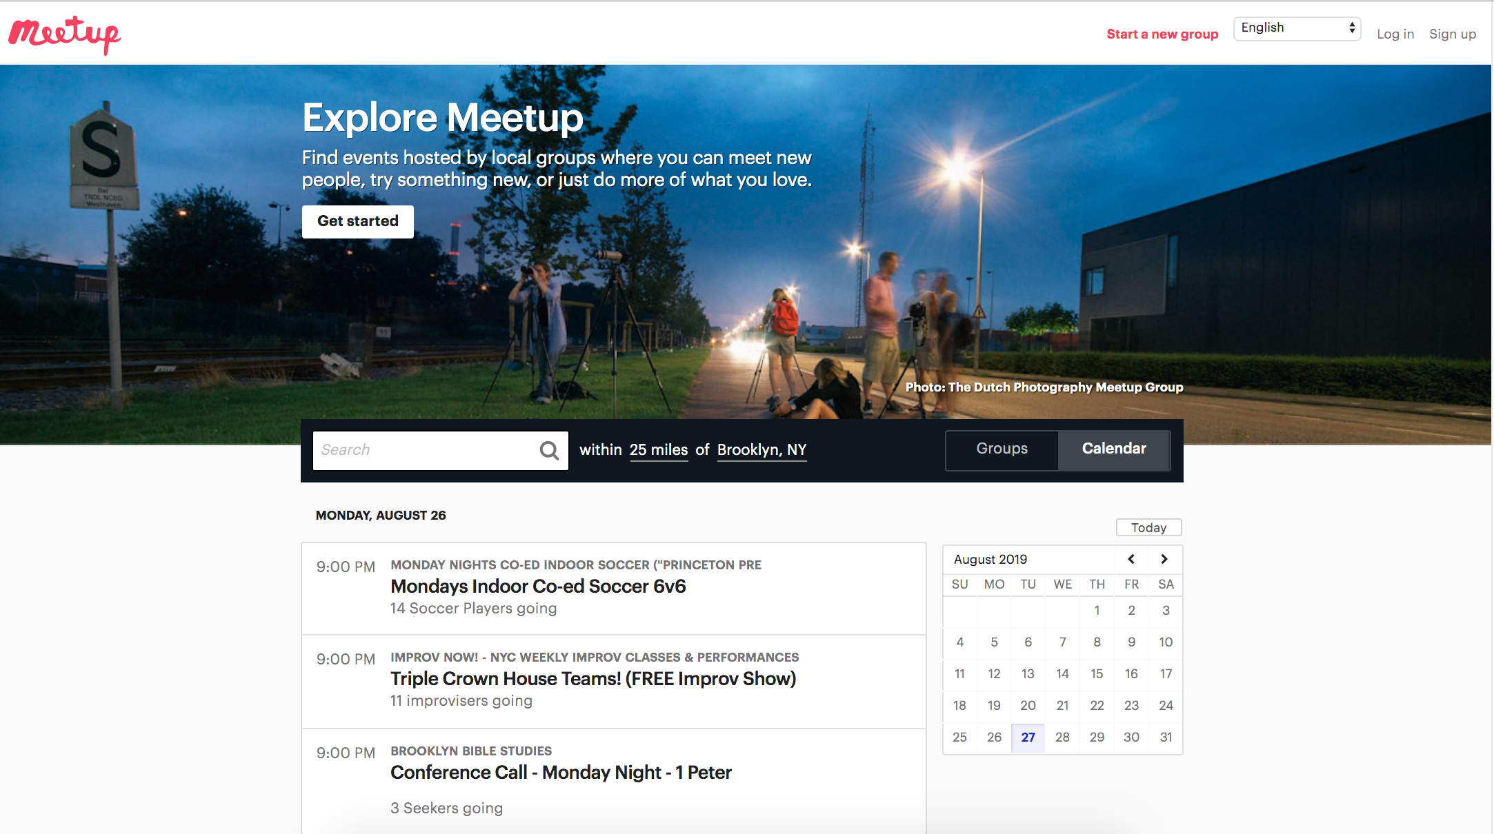
Task: Switch to the Groups view
Action: [1001, 449]
